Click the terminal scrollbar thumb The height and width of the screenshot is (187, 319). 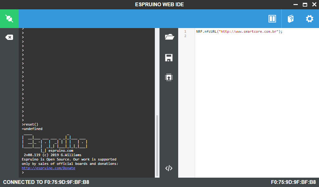click(157, 146)
